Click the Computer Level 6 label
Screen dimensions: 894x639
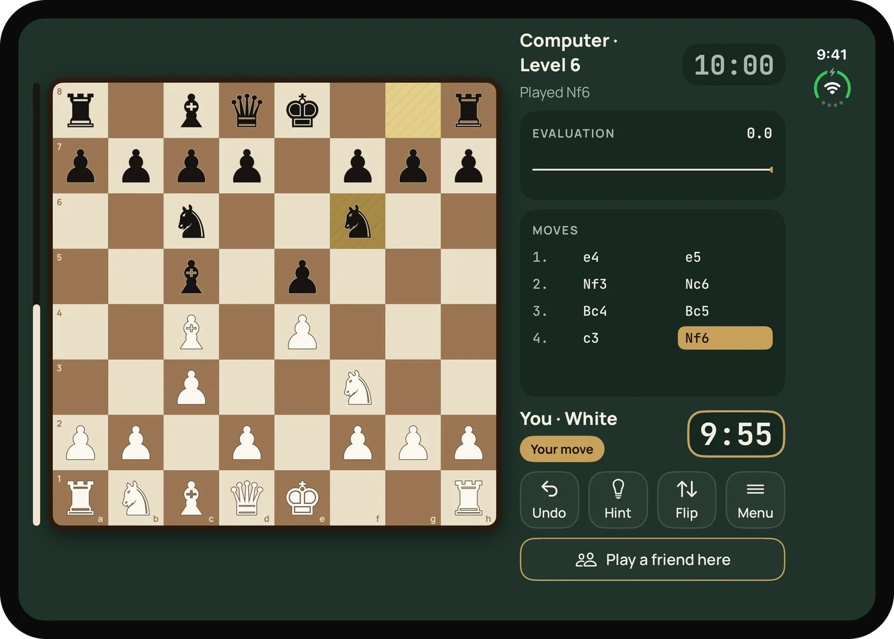tap(568, 52)
